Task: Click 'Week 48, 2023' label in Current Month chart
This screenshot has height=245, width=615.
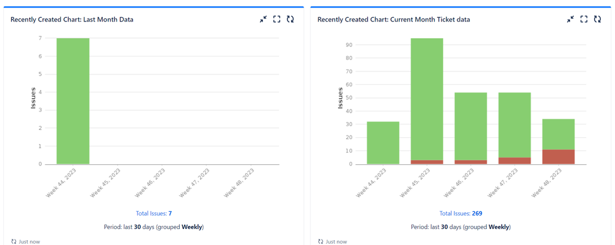Action: (x=547, y=182)
